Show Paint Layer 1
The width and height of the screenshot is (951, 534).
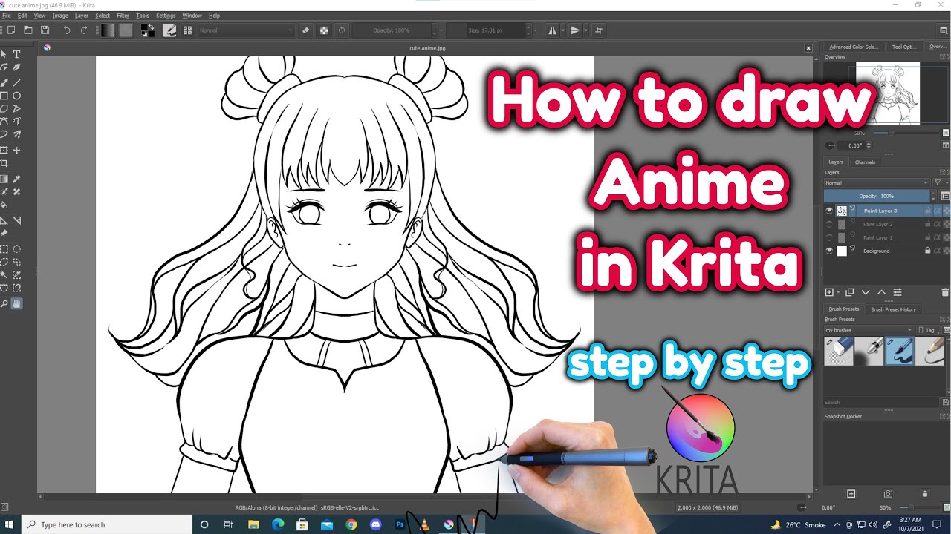click(x=830, y=237)
